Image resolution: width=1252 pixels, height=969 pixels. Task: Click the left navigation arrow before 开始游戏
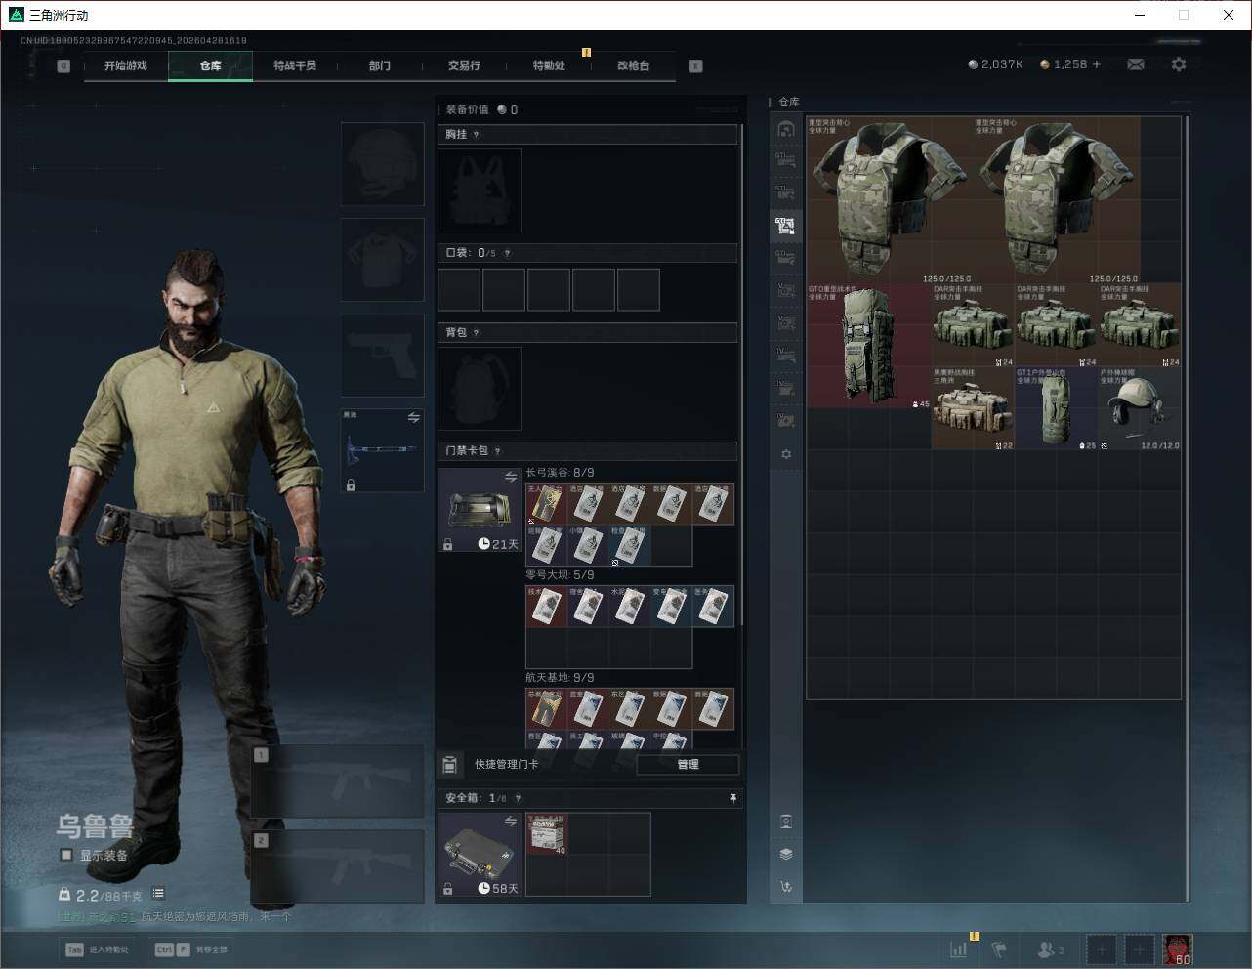[63, 65]
